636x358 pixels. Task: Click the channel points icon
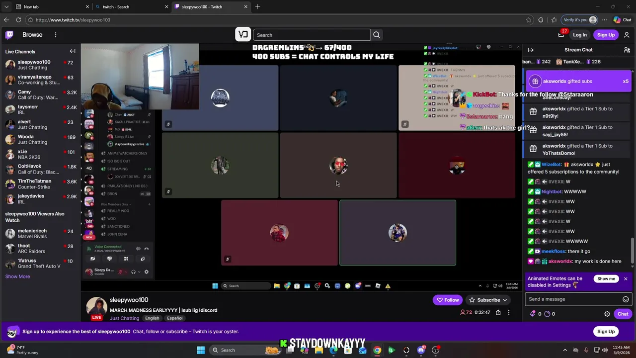pyautogui.click(x=547, y=314)
